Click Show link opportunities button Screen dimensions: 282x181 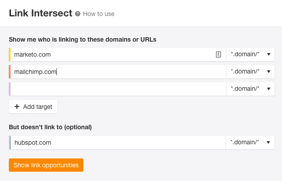pos(46,165)
